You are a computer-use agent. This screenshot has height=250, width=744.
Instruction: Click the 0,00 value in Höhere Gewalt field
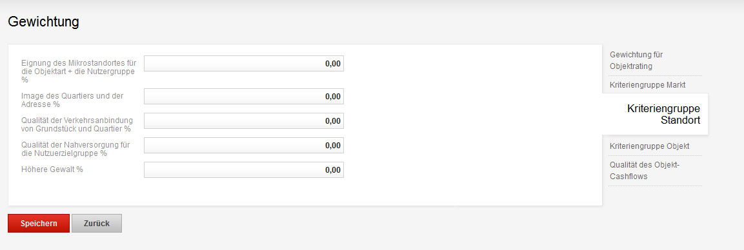pyautogui.click(x=333, y=170)
